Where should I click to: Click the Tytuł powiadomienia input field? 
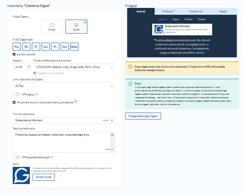(x=64, y=120)
